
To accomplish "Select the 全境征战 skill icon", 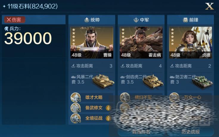I will coord(76,118).
